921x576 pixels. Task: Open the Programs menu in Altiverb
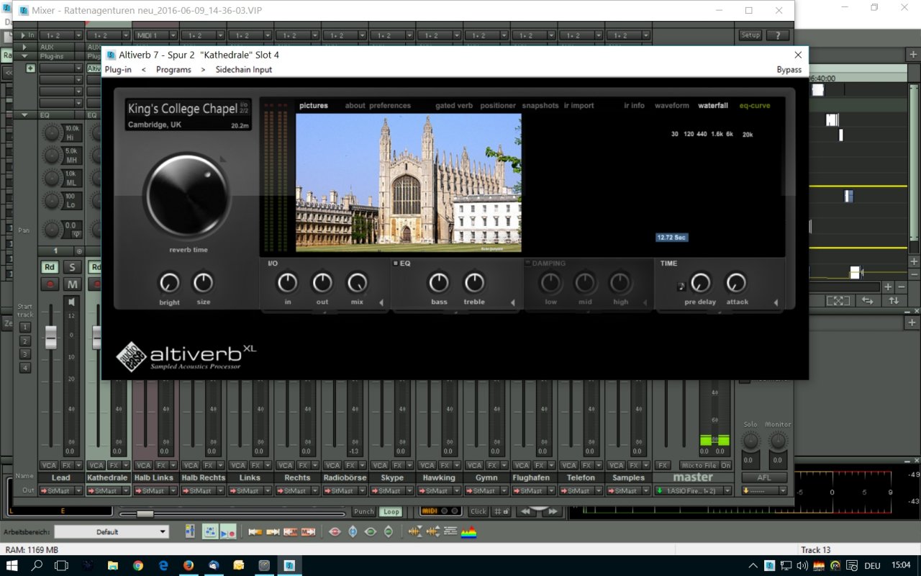click(173, 70)
